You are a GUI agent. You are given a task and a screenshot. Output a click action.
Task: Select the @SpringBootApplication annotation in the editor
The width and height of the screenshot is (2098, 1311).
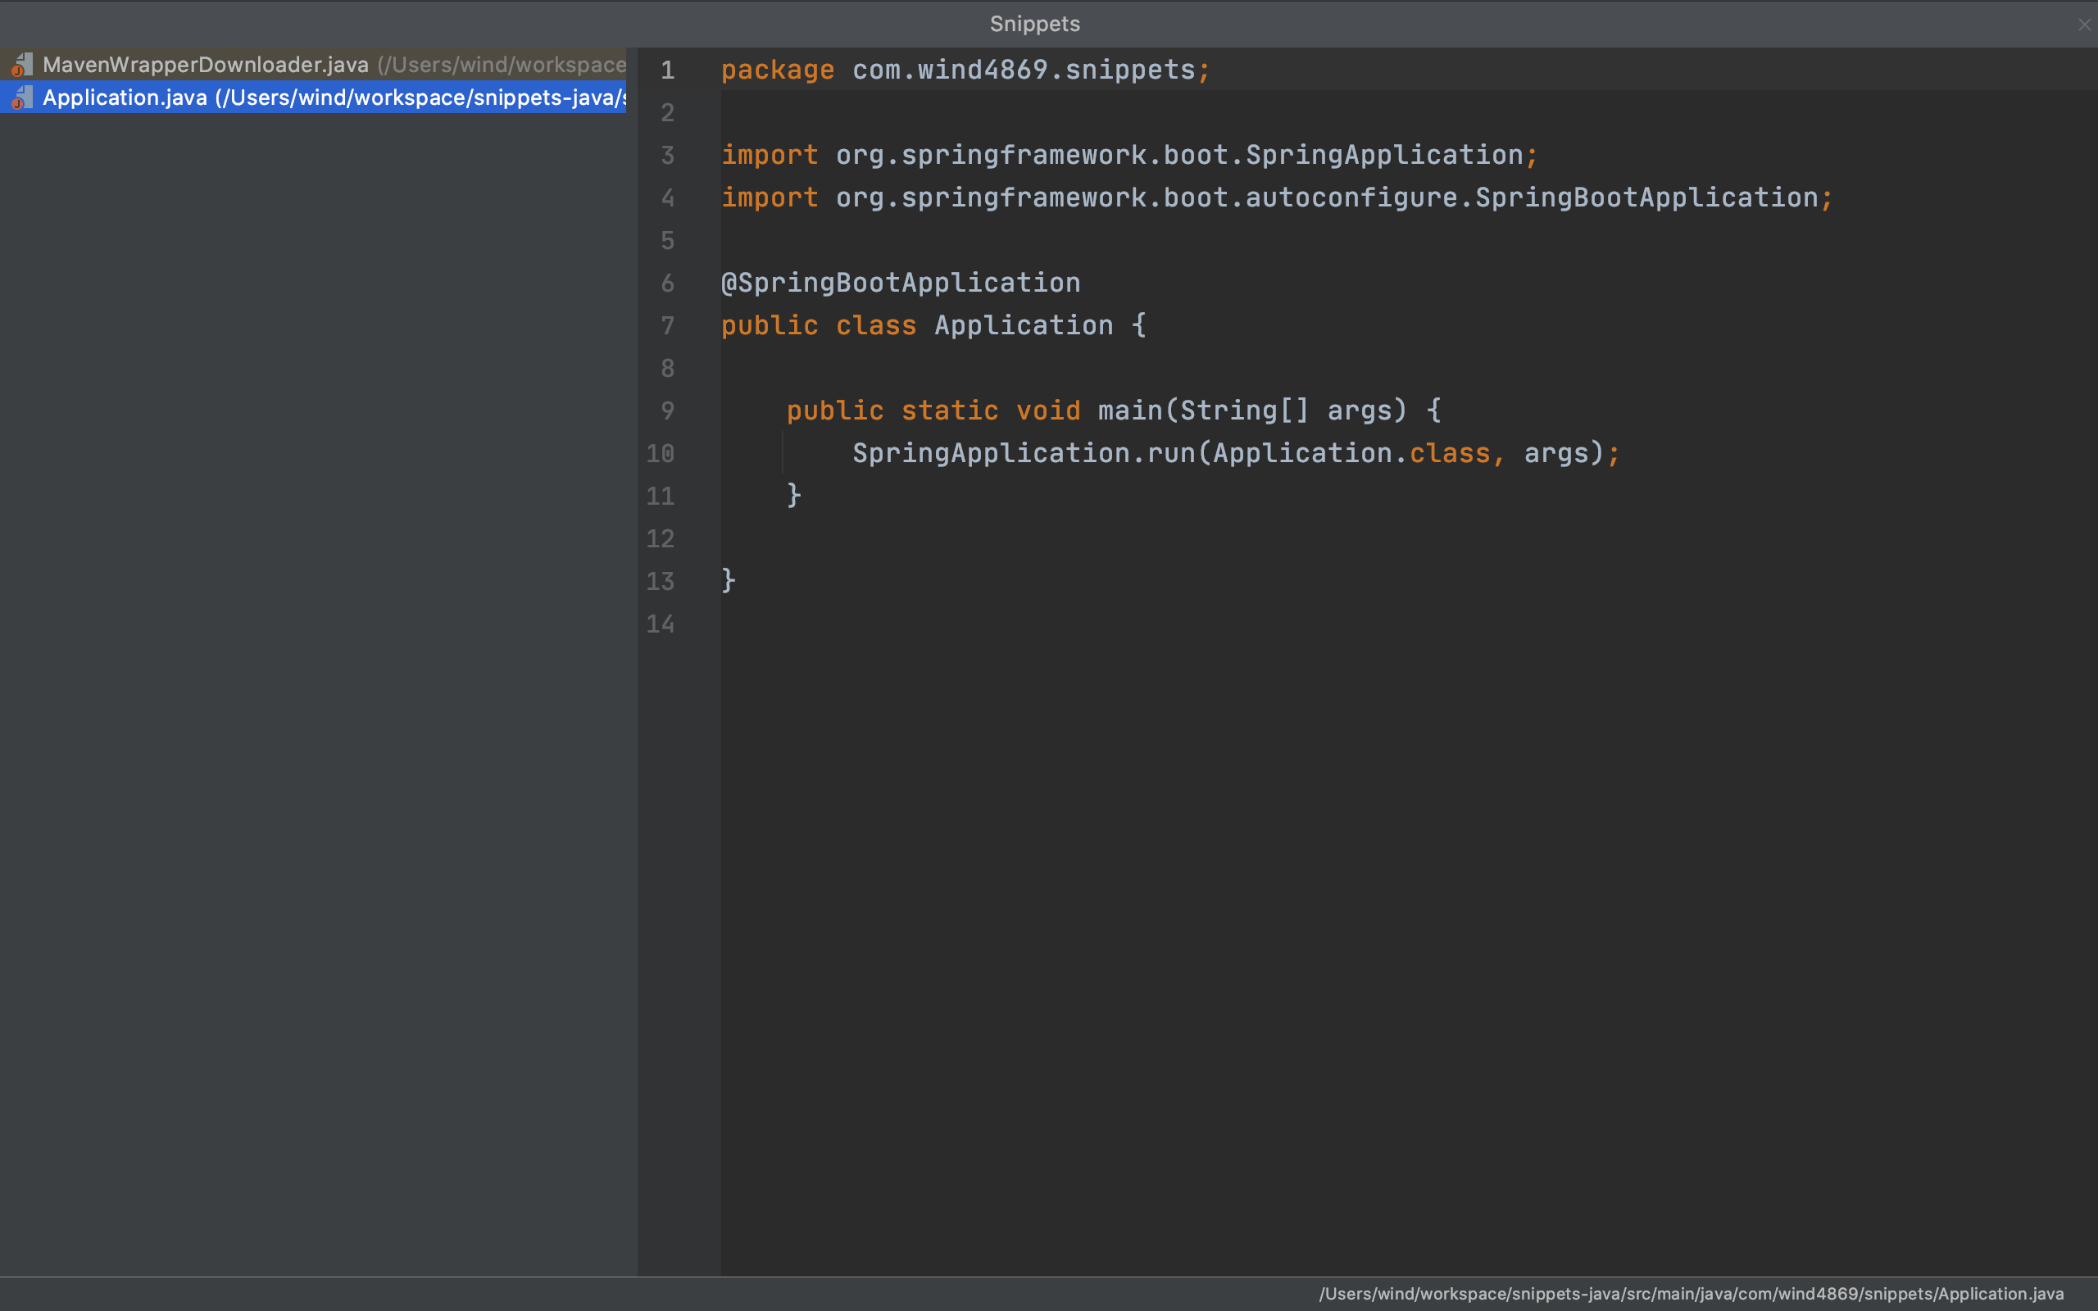(900, 282)
